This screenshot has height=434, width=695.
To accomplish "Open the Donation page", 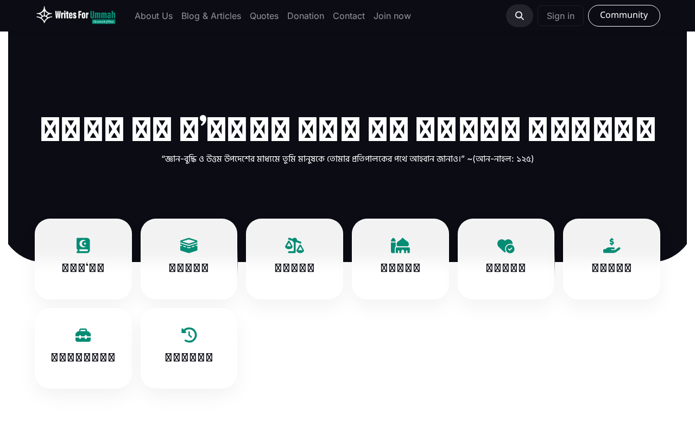I will point(306,16).
